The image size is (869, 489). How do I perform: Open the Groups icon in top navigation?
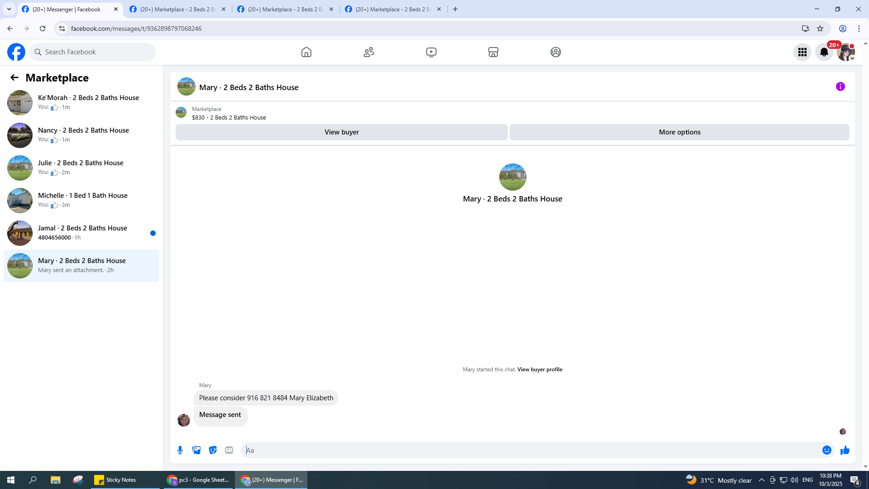pyautogui.click(x=556, y=52)
